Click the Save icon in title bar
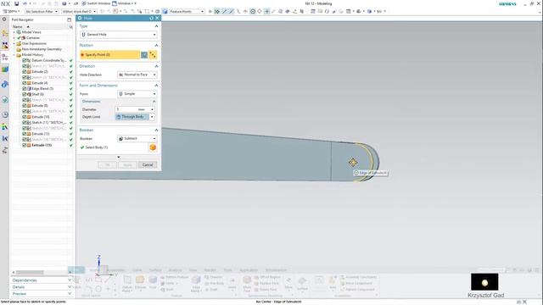The image size is (543, 305). coord(16,3)
